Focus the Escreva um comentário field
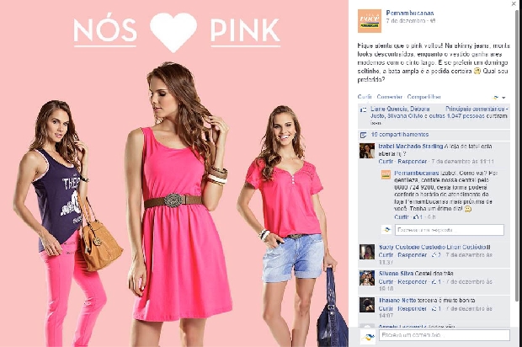The width and height of the screenshot is (522, 347). coord(444,335)
